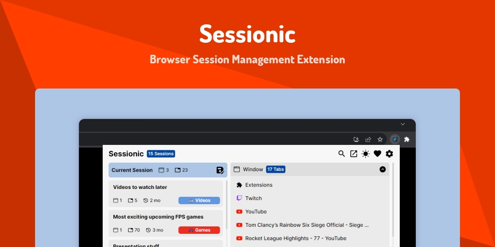Viewport: 495px width, 247px height.
Task: Click the 3 mo timestamp
Action: (x=155, y=230)
